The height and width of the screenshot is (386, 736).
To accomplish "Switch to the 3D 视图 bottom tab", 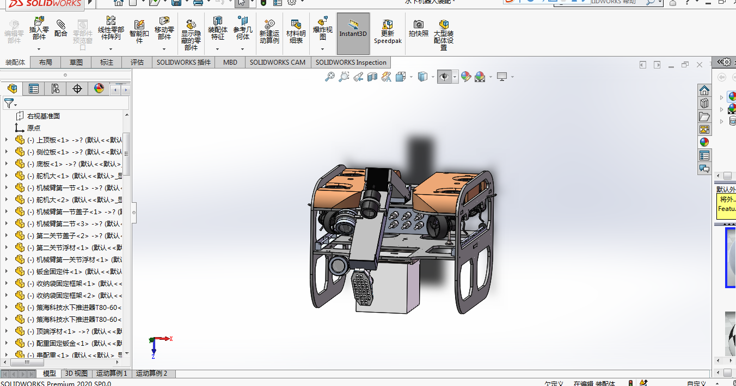I will point(76,373).
